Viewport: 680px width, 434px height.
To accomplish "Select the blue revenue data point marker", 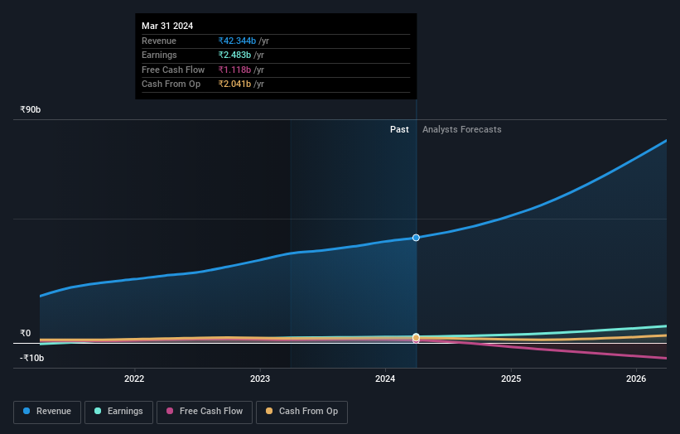I will tap(416, 238).
